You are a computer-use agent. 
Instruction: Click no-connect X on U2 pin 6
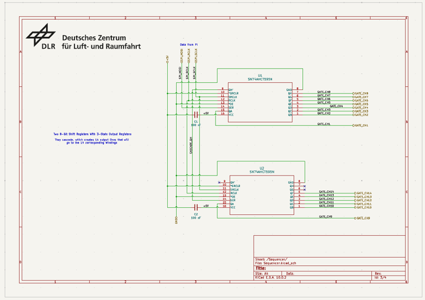click(305, 190)
